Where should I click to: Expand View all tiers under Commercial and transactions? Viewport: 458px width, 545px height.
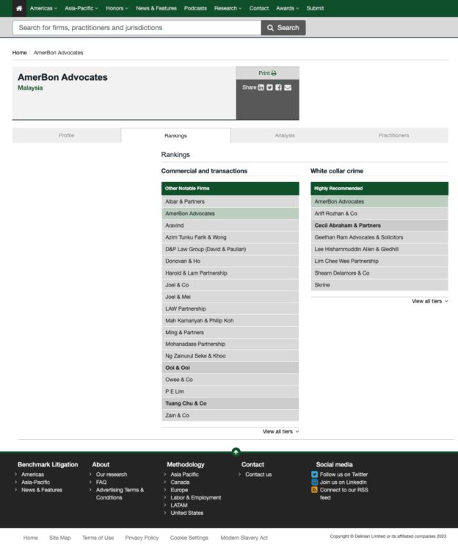click(x=280, y=431)
